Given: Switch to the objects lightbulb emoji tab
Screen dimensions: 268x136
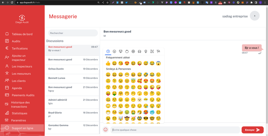Looking at the screenshot, I should click(x=146, y=51).
